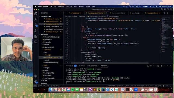Change Spaces: 4 indentation setting

[x=120, y=86]
